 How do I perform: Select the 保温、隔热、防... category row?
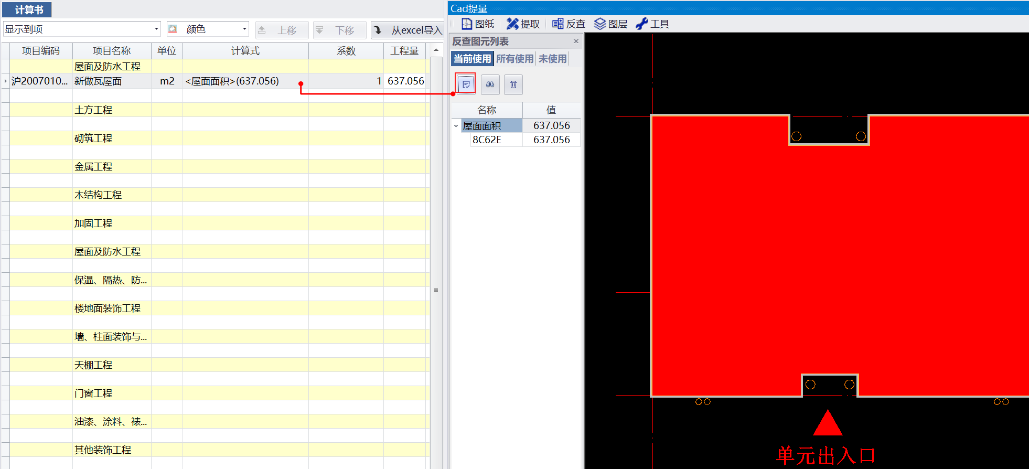pos(216,280)
